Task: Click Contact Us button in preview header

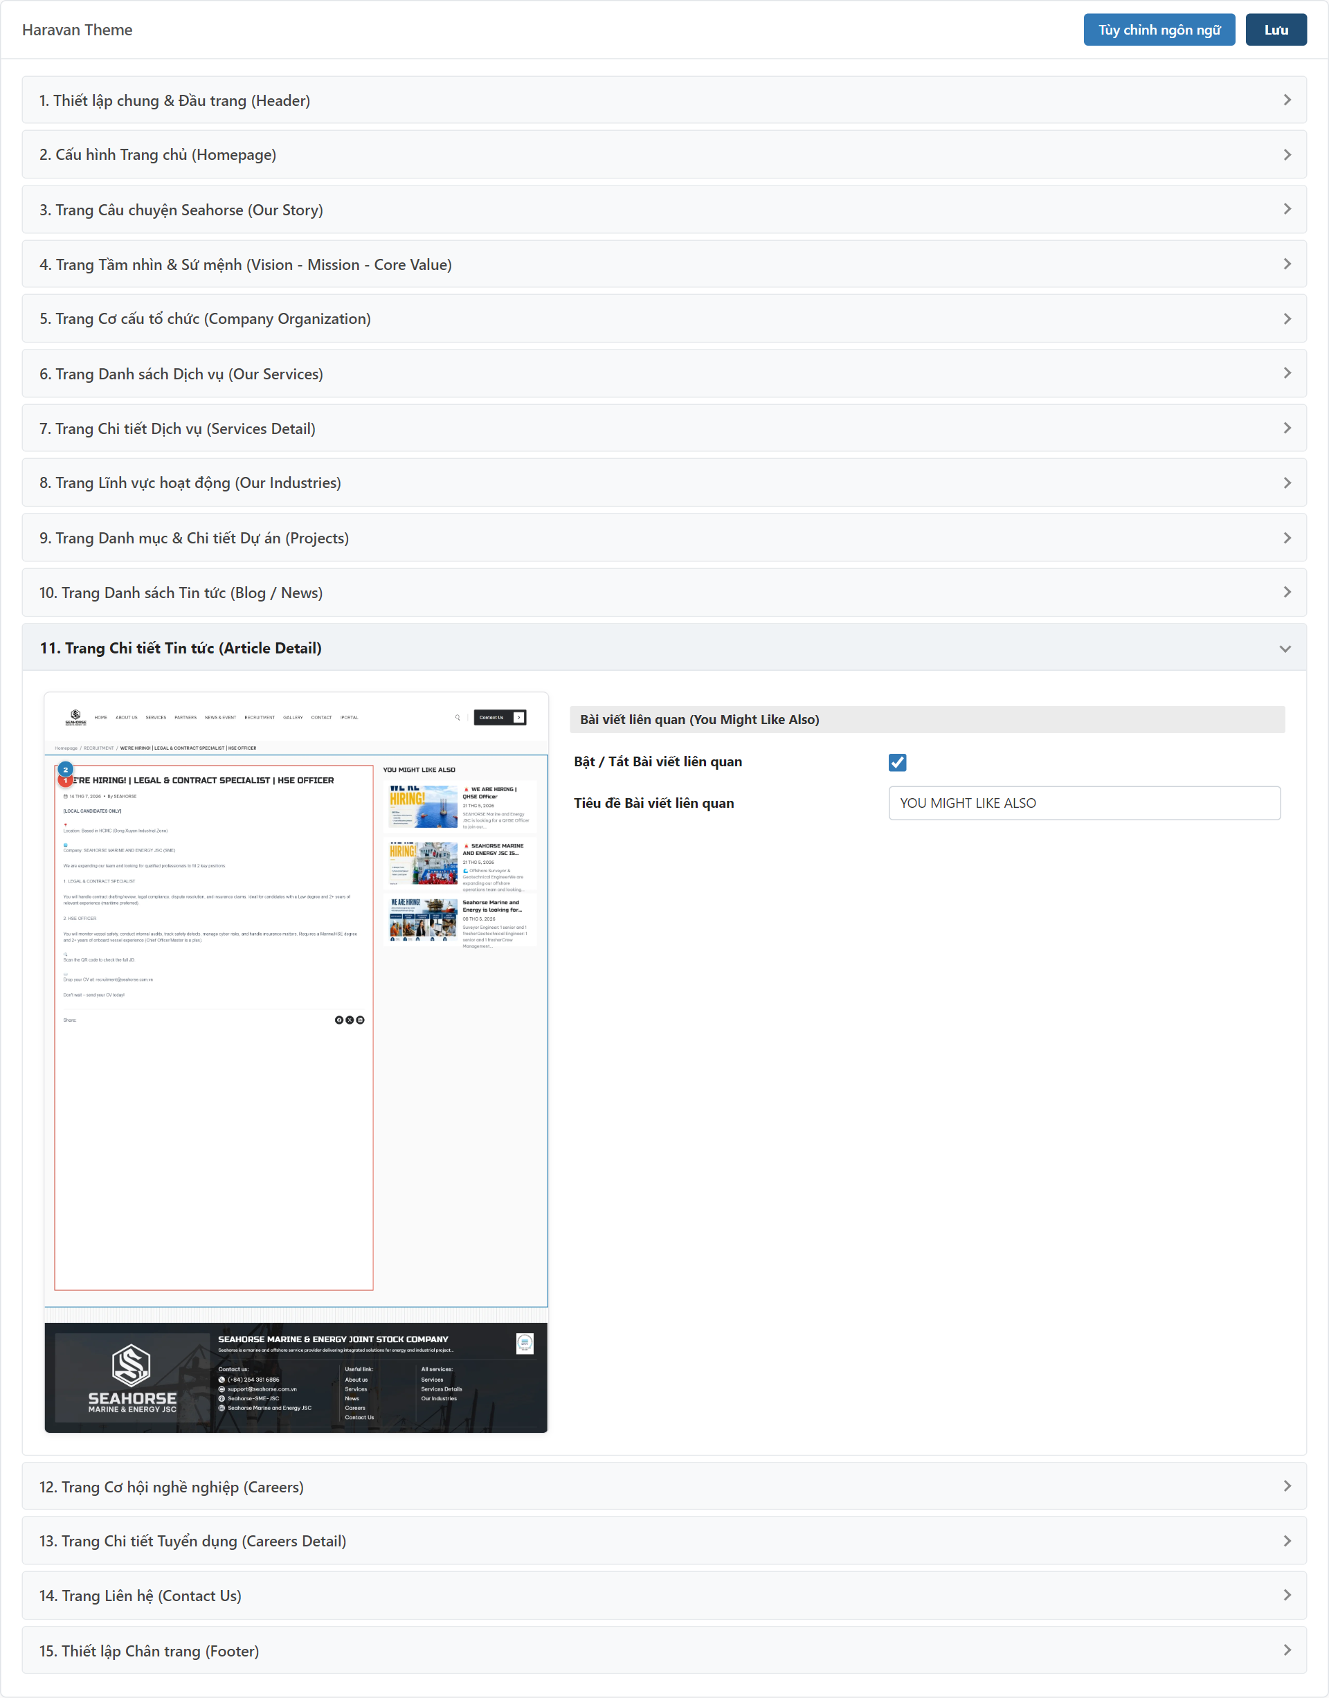Action: (500, 718)
